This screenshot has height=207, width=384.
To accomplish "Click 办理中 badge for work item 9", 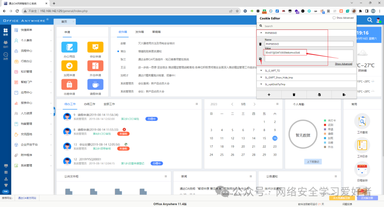I will pos(151,119).
